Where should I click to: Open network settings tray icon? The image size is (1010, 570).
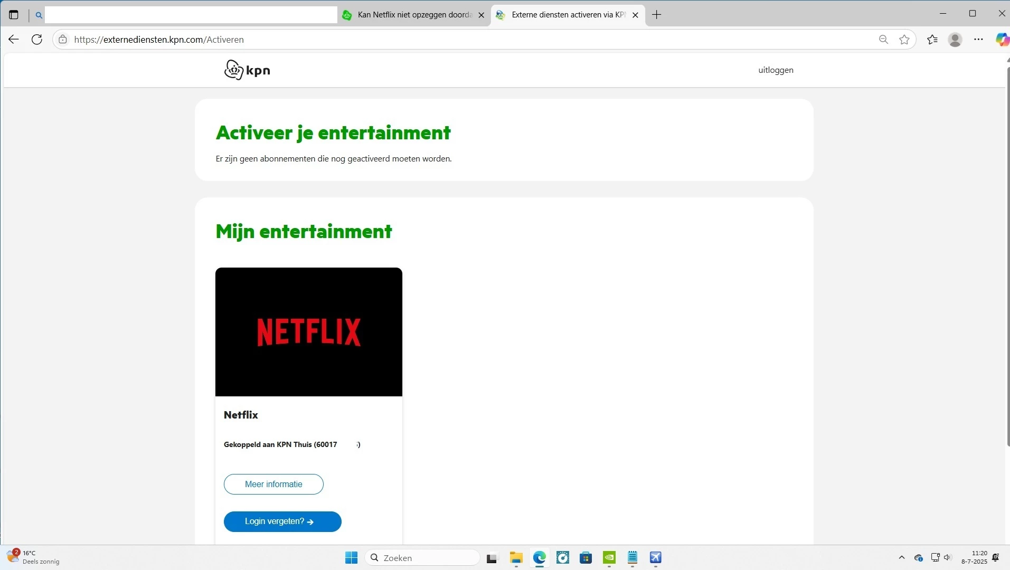936,557
